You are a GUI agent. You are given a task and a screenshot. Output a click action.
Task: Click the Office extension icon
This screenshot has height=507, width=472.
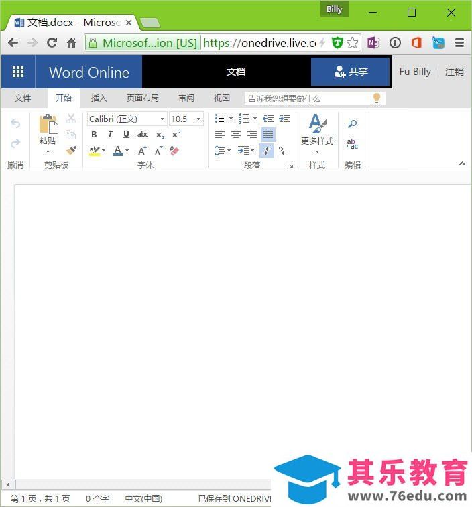coord(416,42)
